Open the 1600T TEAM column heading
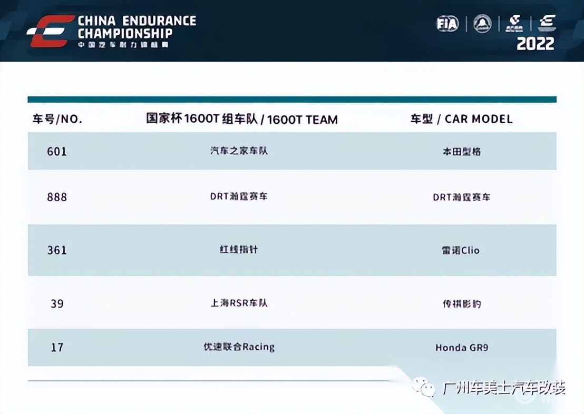Viewport: 584px width, 414px height. tap(242, 119)
